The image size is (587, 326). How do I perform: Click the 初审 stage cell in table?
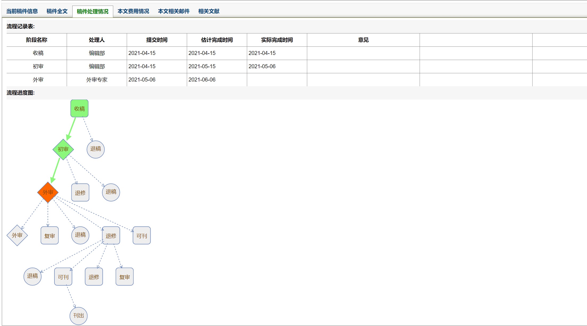[37, 66]
